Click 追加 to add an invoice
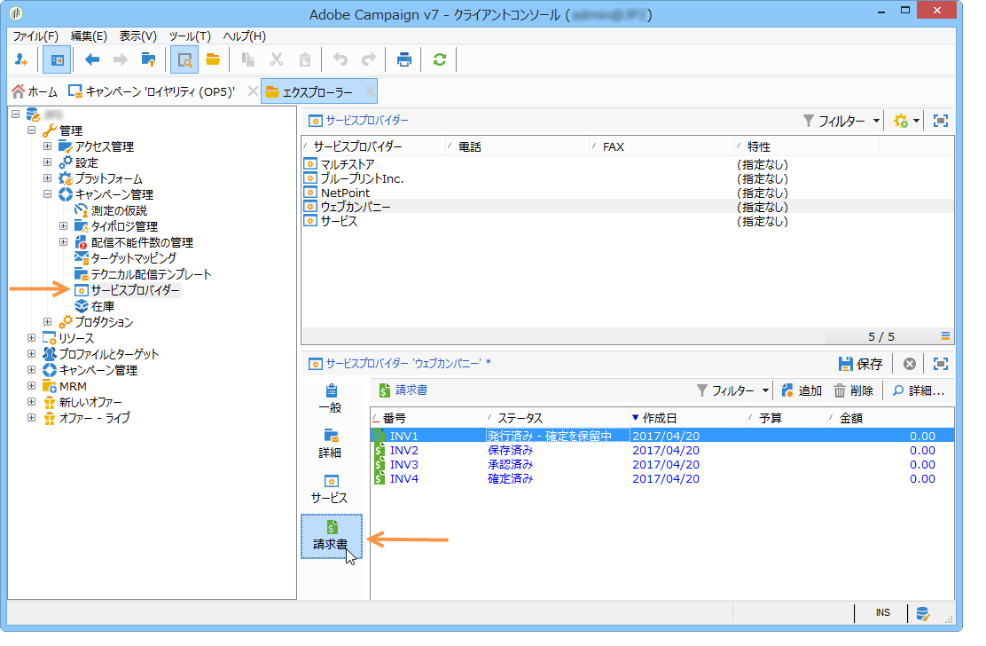The width and height of the screenshot is (986, 646). [x=802, y=390]
